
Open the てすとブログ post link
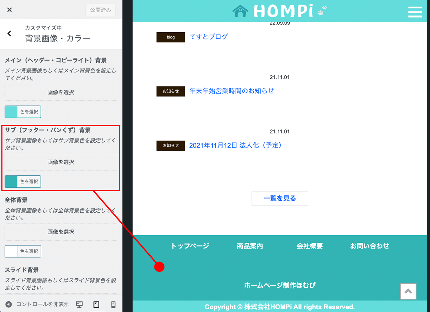(x=208, y=37)
